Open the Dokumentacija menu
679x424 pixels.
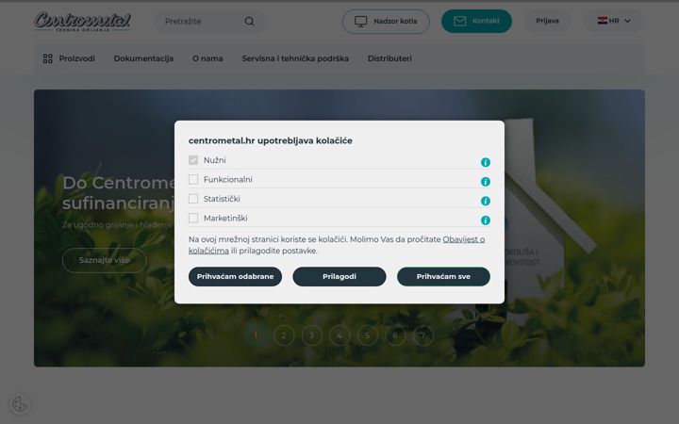pyautogui.click(x=143, y=58)
